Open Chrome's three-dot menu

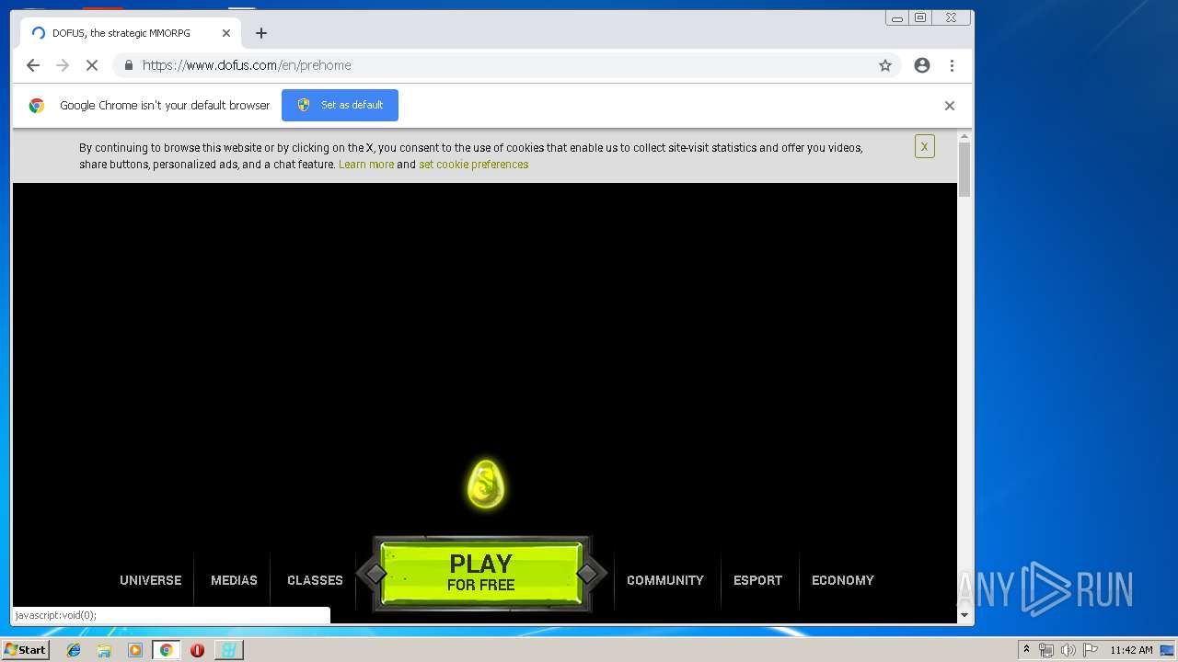pyautogui.click(x=952, y=65)
